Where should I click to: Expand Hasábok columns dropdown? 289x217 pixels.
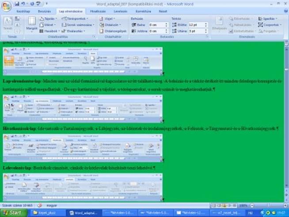pyautogui.click(x=49, y=31)
